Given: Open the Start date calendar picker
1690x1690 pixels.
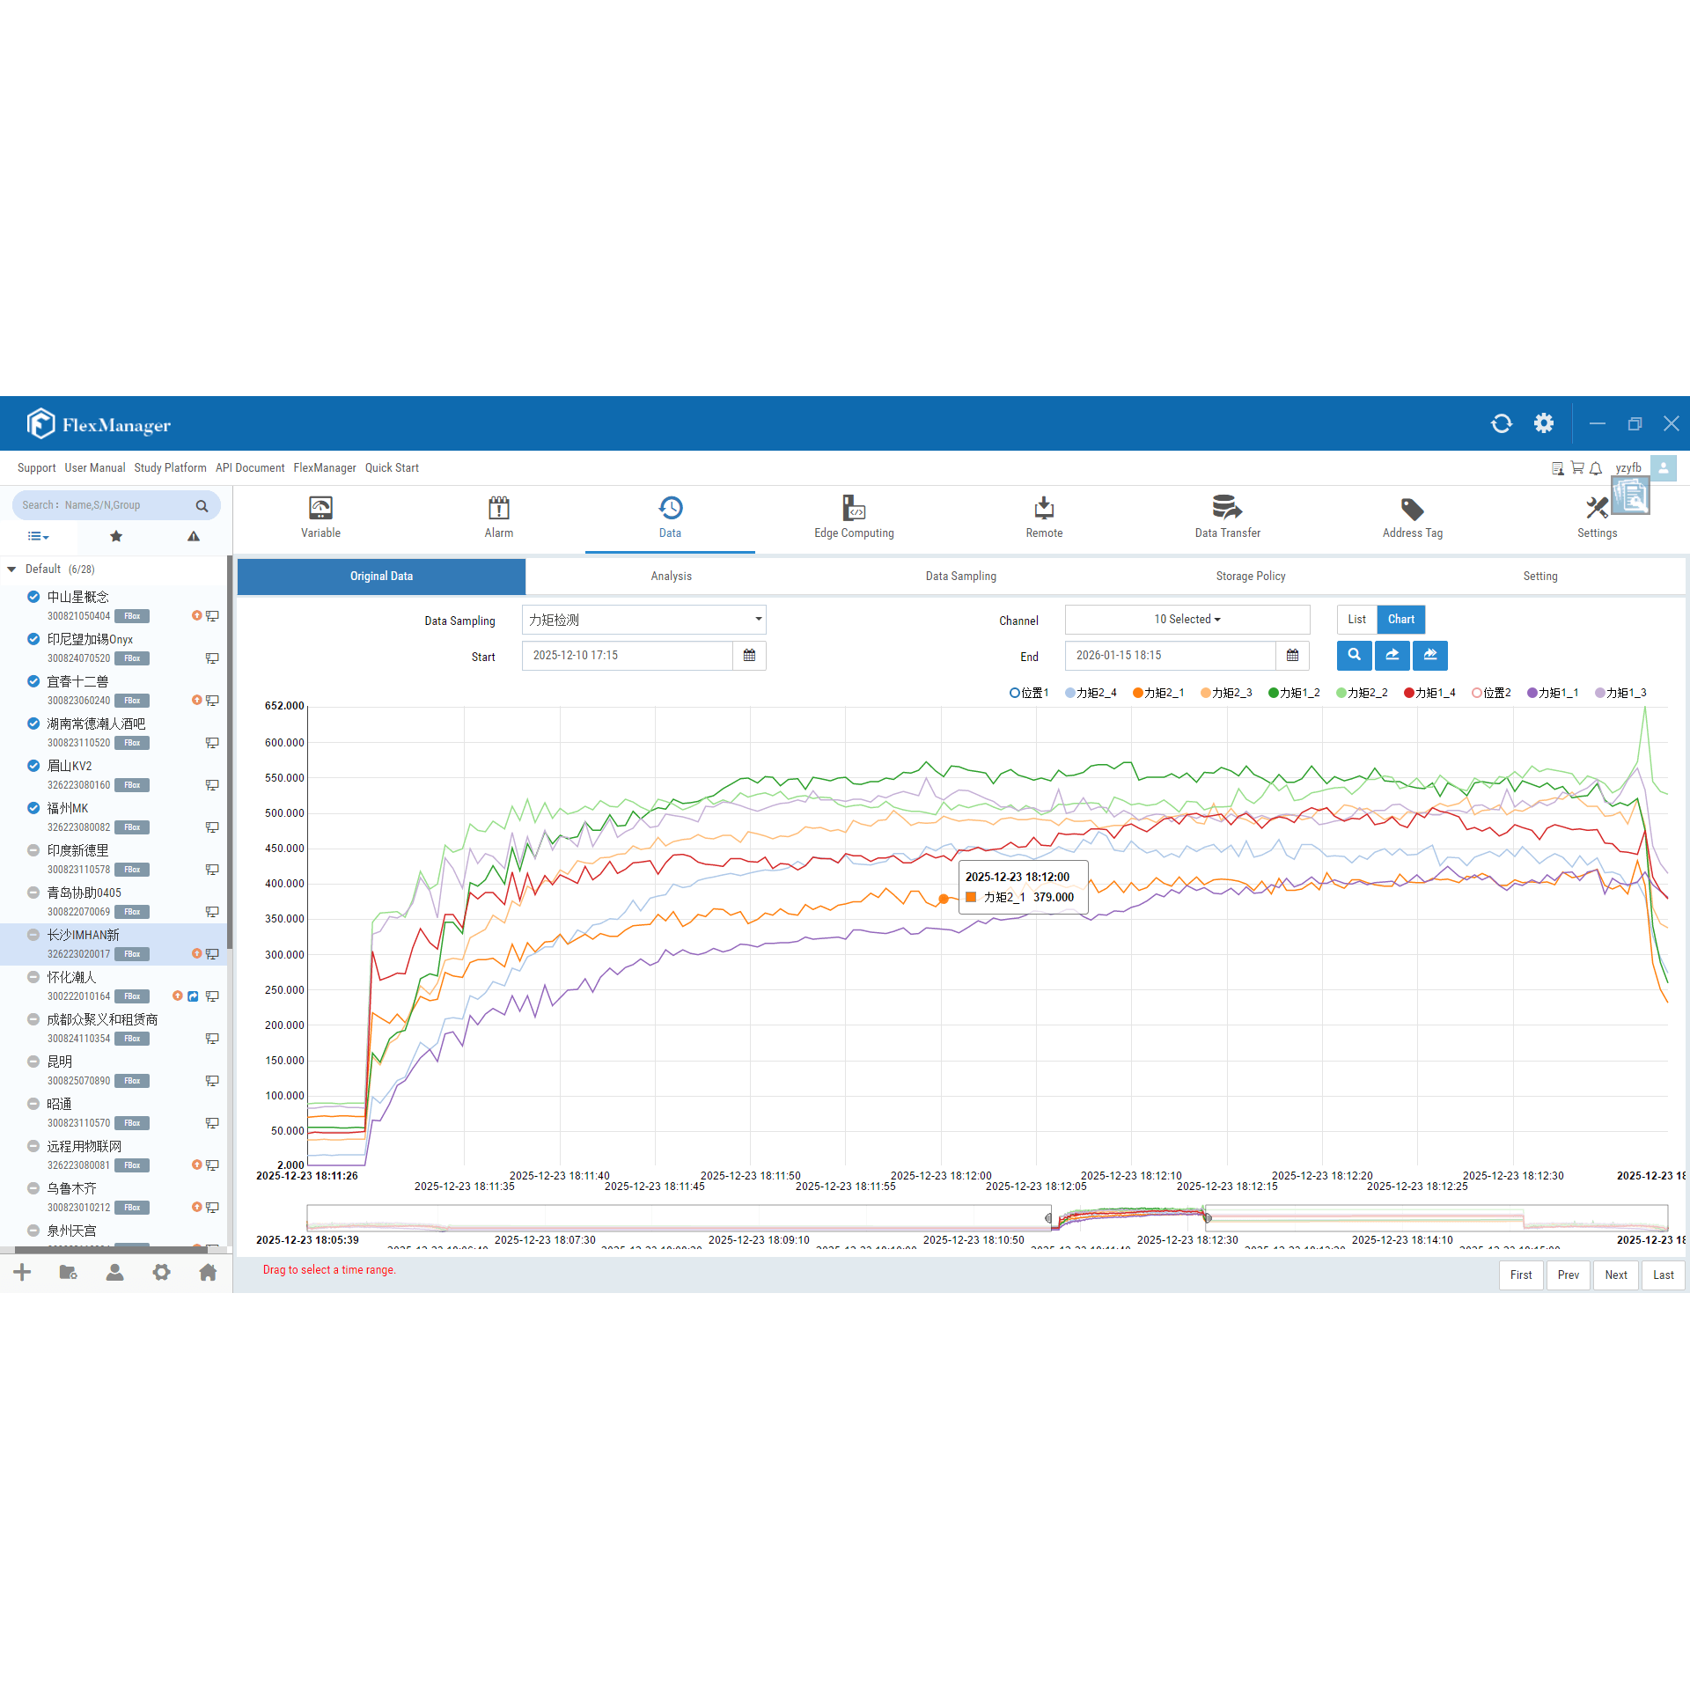Looking at the screenshot, I should [x=749, y=656].
